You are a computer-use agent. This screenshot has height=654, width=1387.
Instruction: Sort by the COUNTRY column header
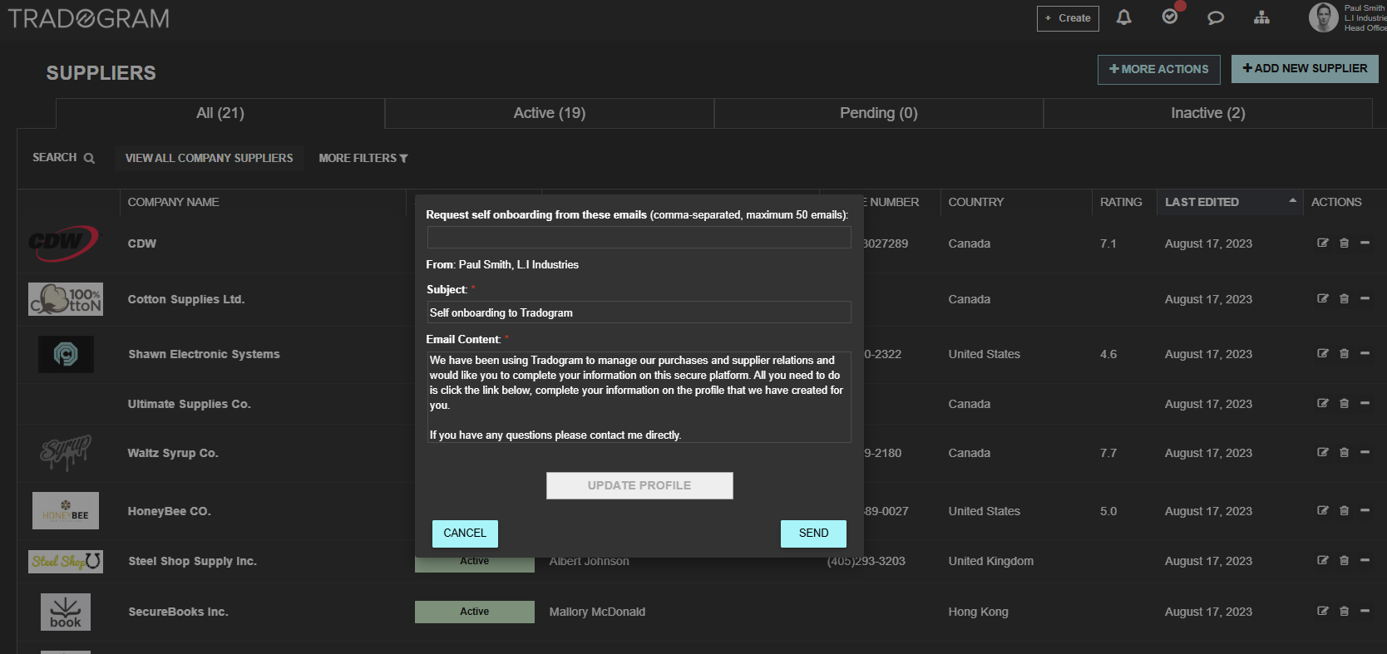coord(976,202)
